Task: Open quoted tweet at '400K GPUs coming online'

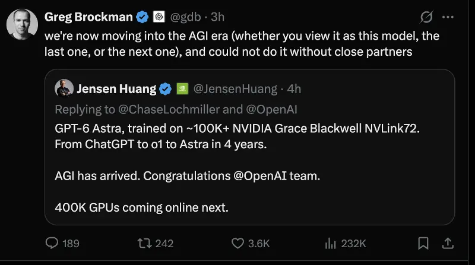Action: point(141,207)
